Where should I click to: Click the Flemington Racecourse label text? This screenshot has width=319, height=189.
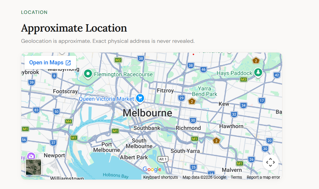pyautogui.click(x=123, y=74)
